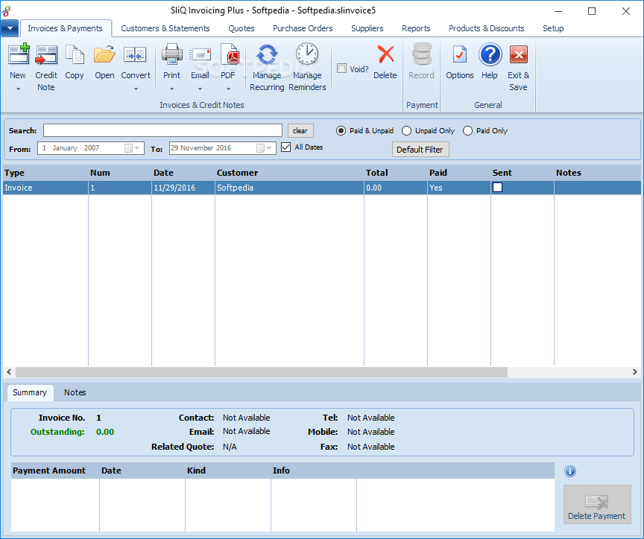Click the Convert icon
This screenshot has height=539, width=644.
(x=135, y=54)
